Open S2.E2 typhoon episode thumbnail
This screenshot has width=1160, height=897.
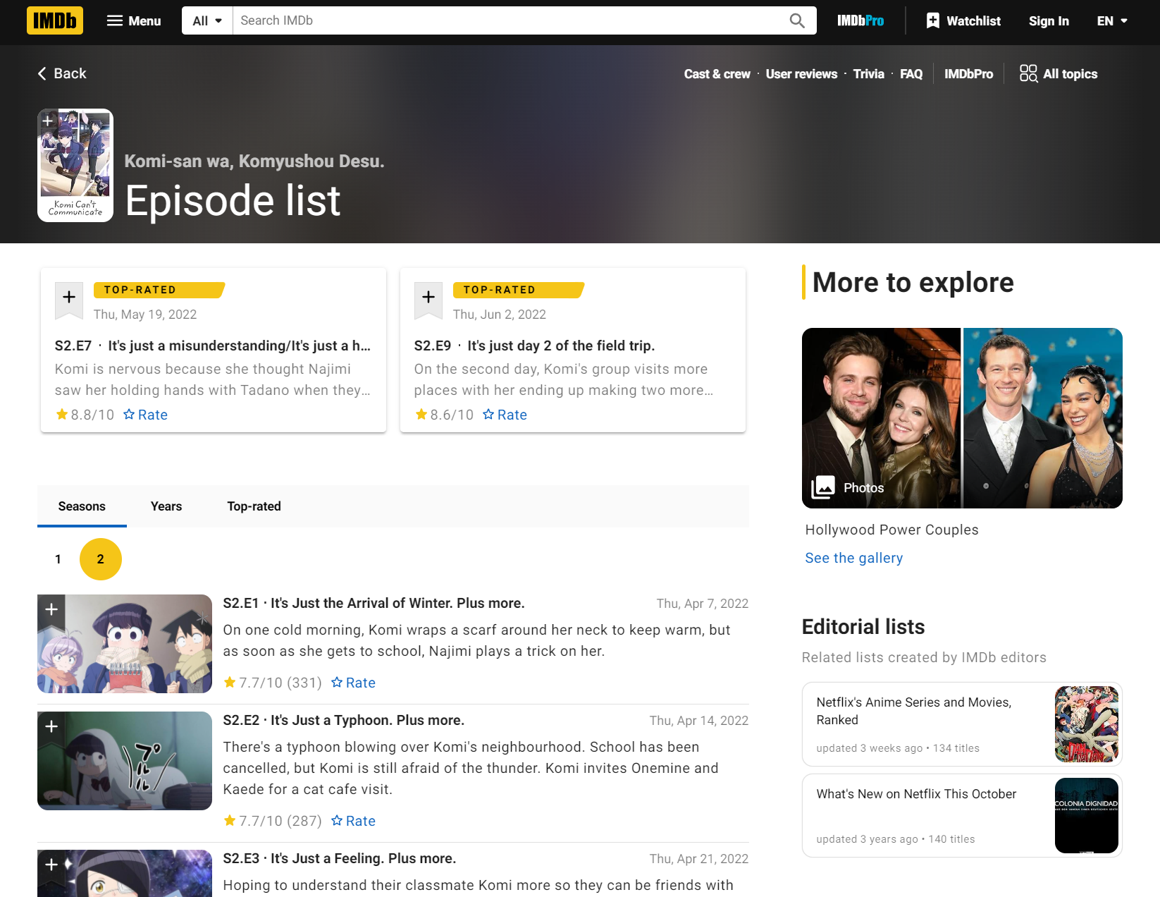point(125,761)
